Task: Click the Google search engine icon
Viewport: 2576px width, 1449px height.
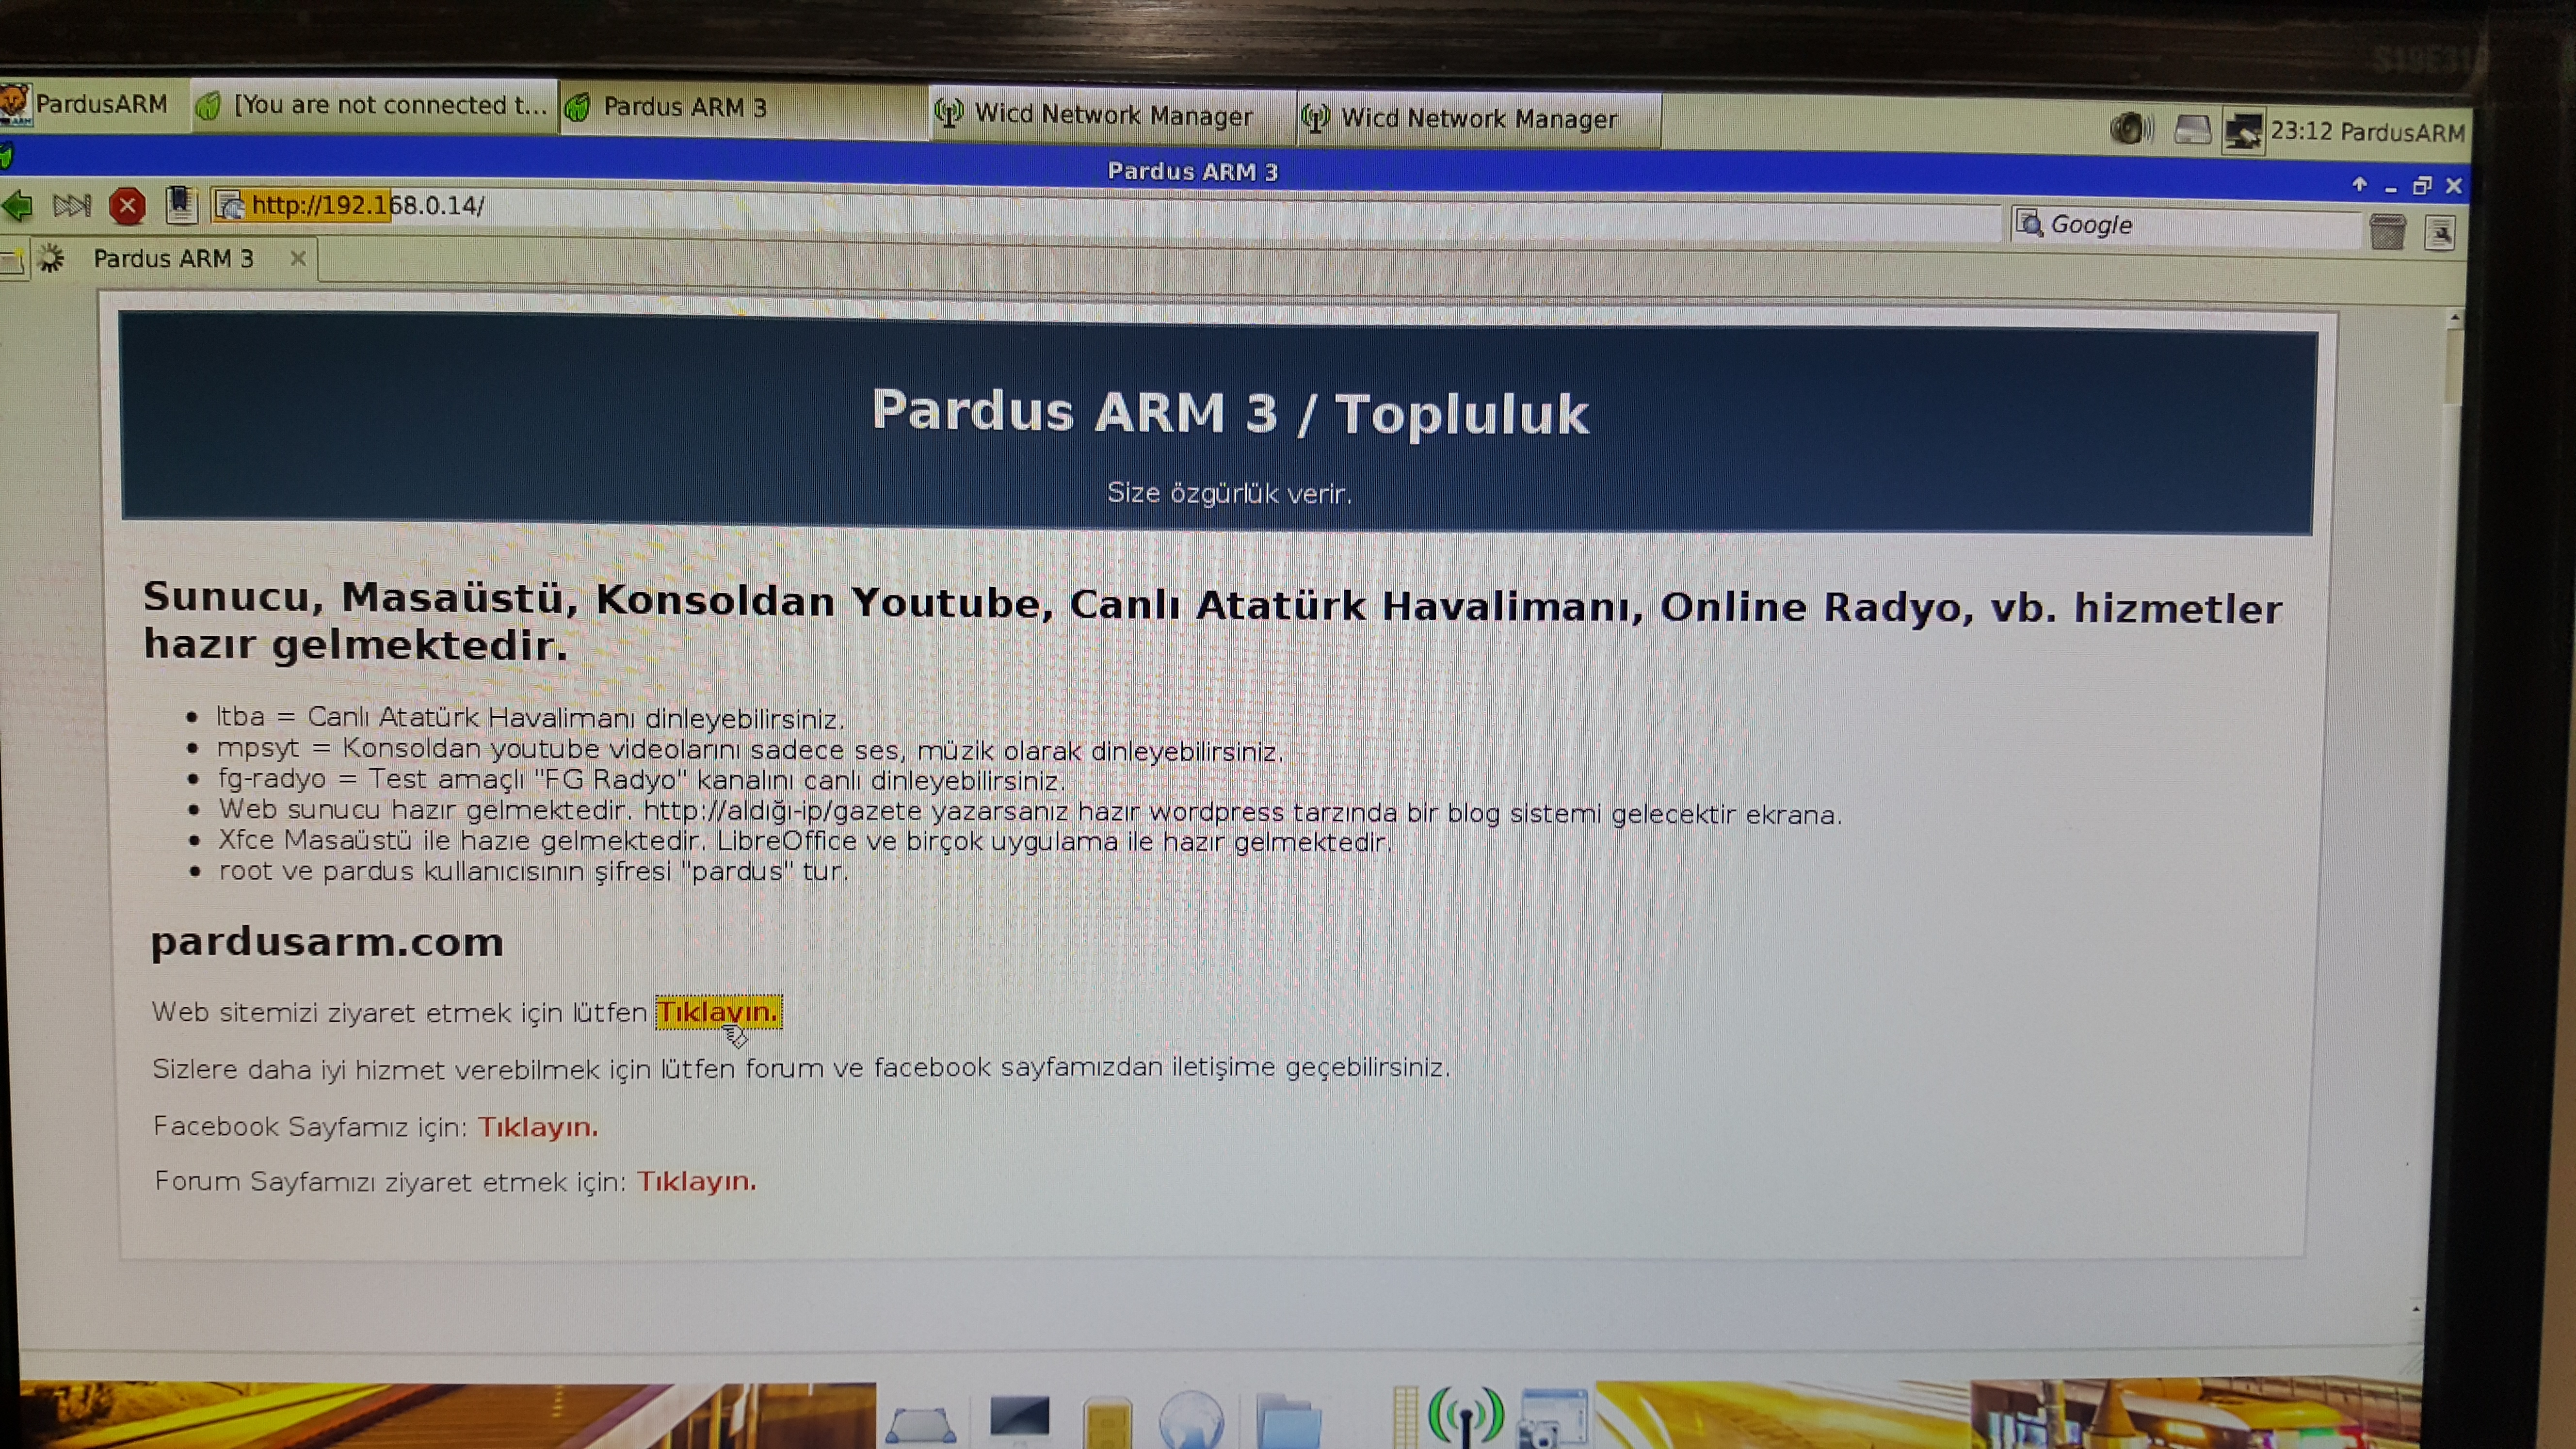Action: (x=2030, y=223)
